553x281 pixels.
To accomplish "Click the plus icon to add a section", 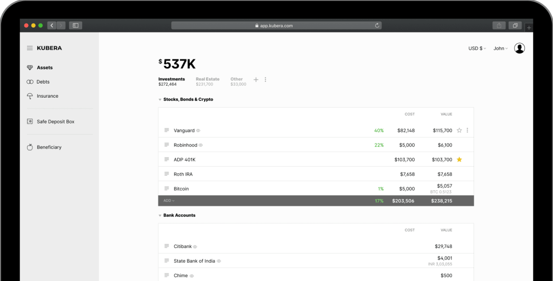I will [x=256, y=80].
